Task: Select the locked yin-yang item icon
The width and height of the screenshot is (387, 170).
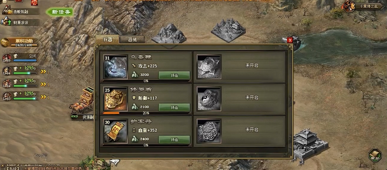Action: coord(209,99)
